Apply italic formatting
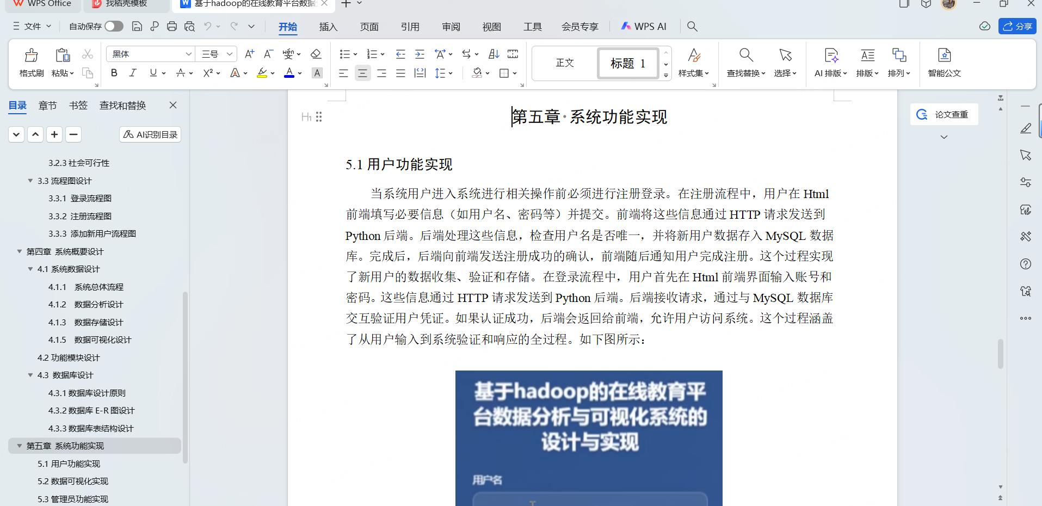This screenshot has height=506, width=1042. [132, 72]
